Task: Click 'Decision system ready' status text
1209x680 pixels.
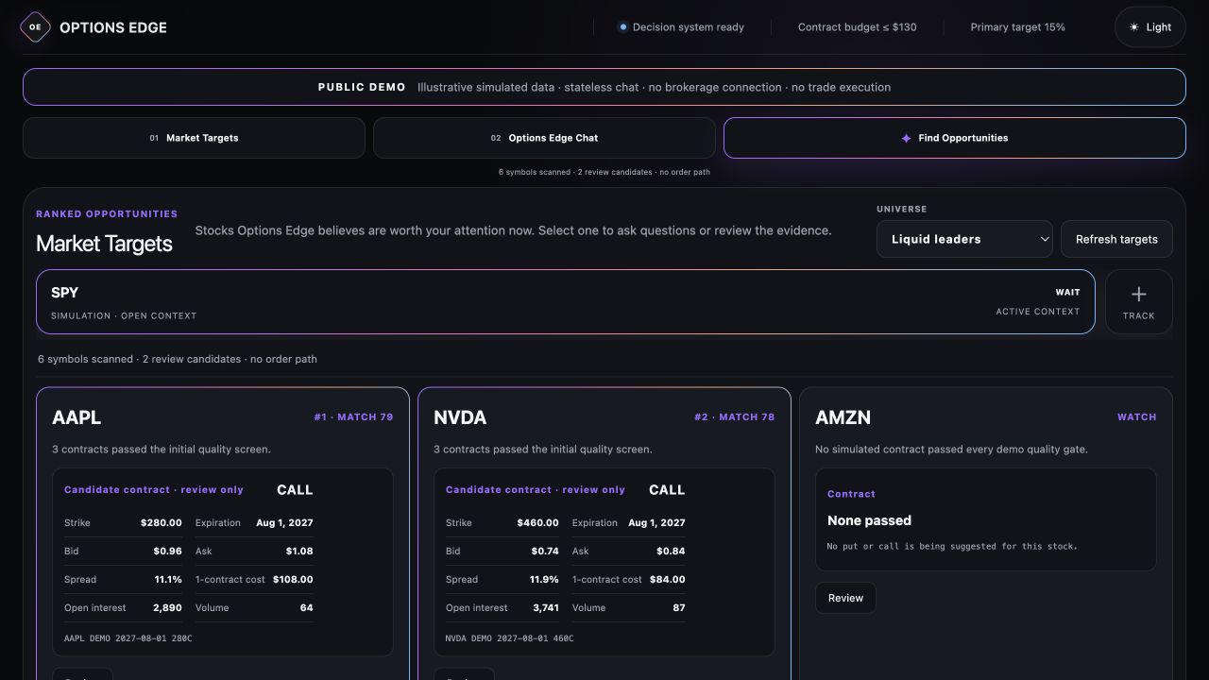Action: (x=689, y=27)
